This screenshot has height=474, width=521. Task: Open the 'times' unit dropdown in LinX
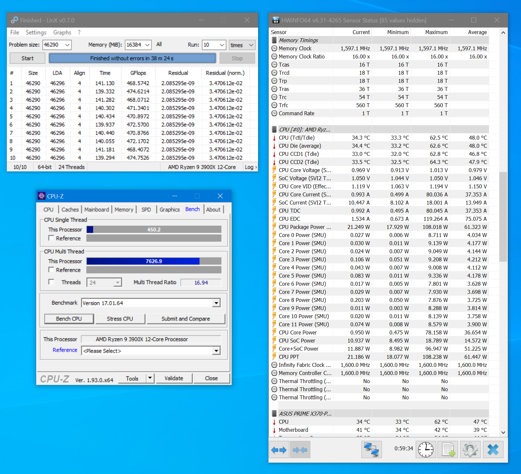point(242,45)
